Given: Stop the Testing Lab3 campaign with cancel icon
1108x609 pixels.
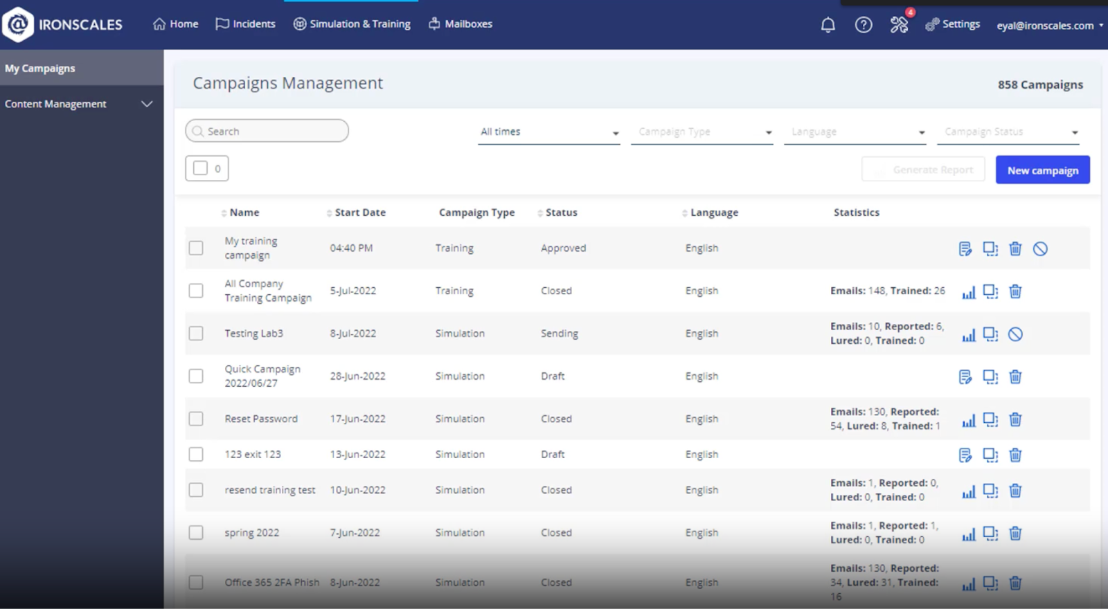Looking at the screenshot, I should tap(1015, 335).
